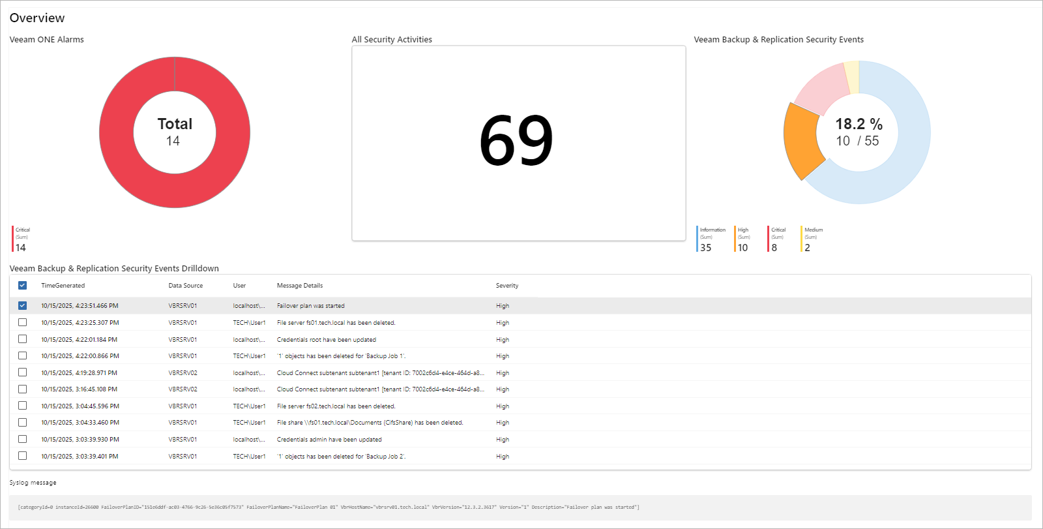
Task: Sort by the TimeGenerated column header
Action: [x=63, y=286]
